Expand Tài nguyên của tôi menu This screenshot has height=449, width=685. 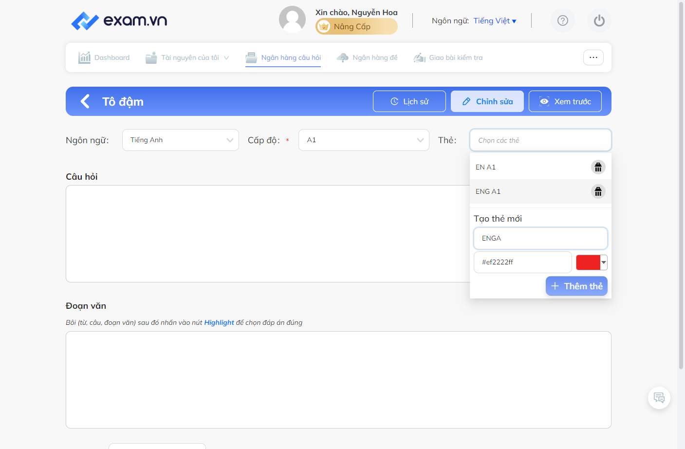[187, 57]
